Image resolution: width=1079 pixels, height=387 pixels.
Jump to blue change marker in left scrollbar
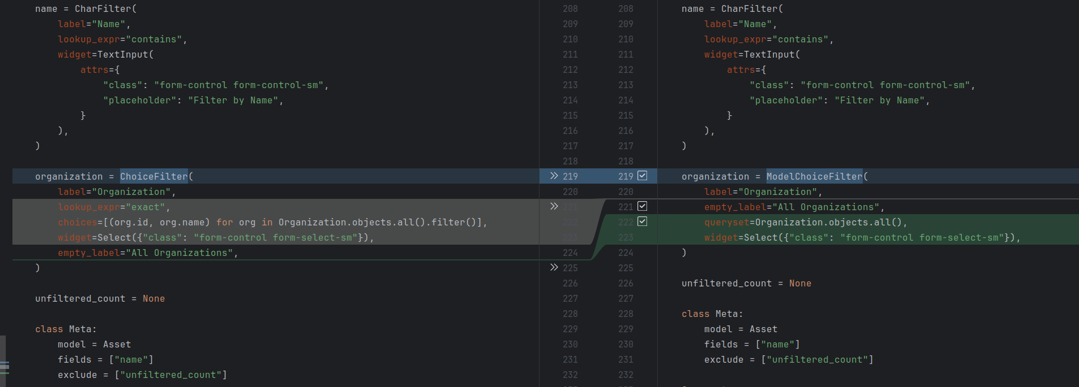tap(5, 362)
